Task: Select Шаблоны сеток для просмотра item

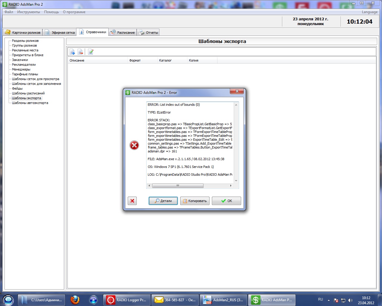Action: [x=36, y=79]
